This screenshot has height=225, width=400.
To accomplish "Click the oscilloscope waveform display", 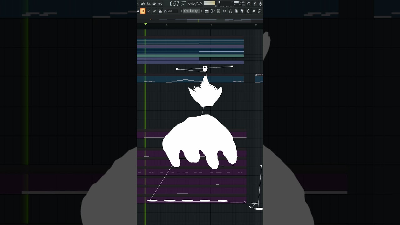I will [x=196, y=4].
